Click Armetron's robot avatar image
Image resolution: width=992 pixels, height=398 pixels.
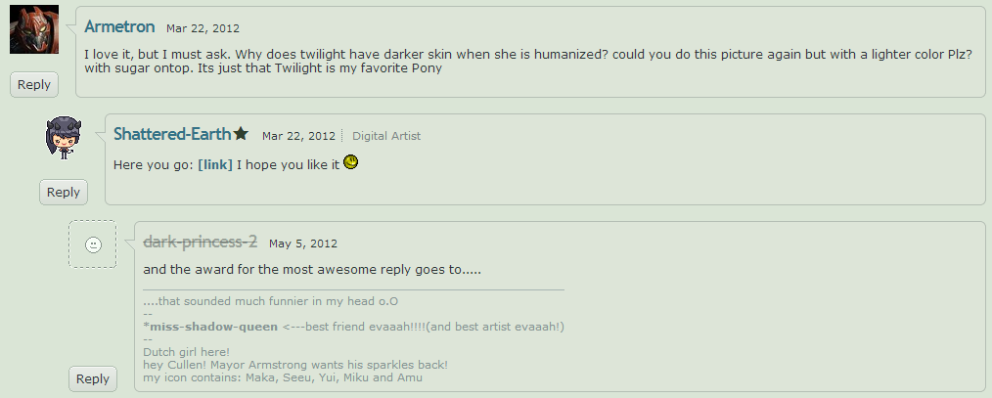[34, 29]
